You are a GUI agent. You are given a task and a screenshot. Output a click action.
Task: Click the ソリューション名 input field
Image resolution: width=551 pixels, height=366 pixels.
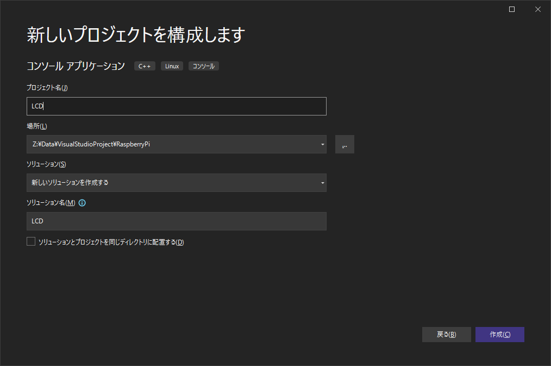pyautogui.click(x=177, y=221)
